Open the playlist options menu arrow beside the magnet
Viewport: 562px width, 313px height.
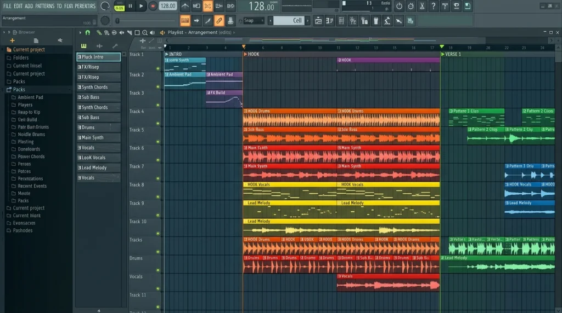pyautogui.click(x=80, y=32)
